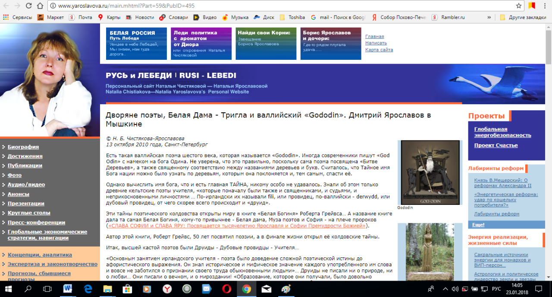Open the Диск bookmark
Image resolution: width=552 pixels, height=297 pixels.
pos(264,17)
